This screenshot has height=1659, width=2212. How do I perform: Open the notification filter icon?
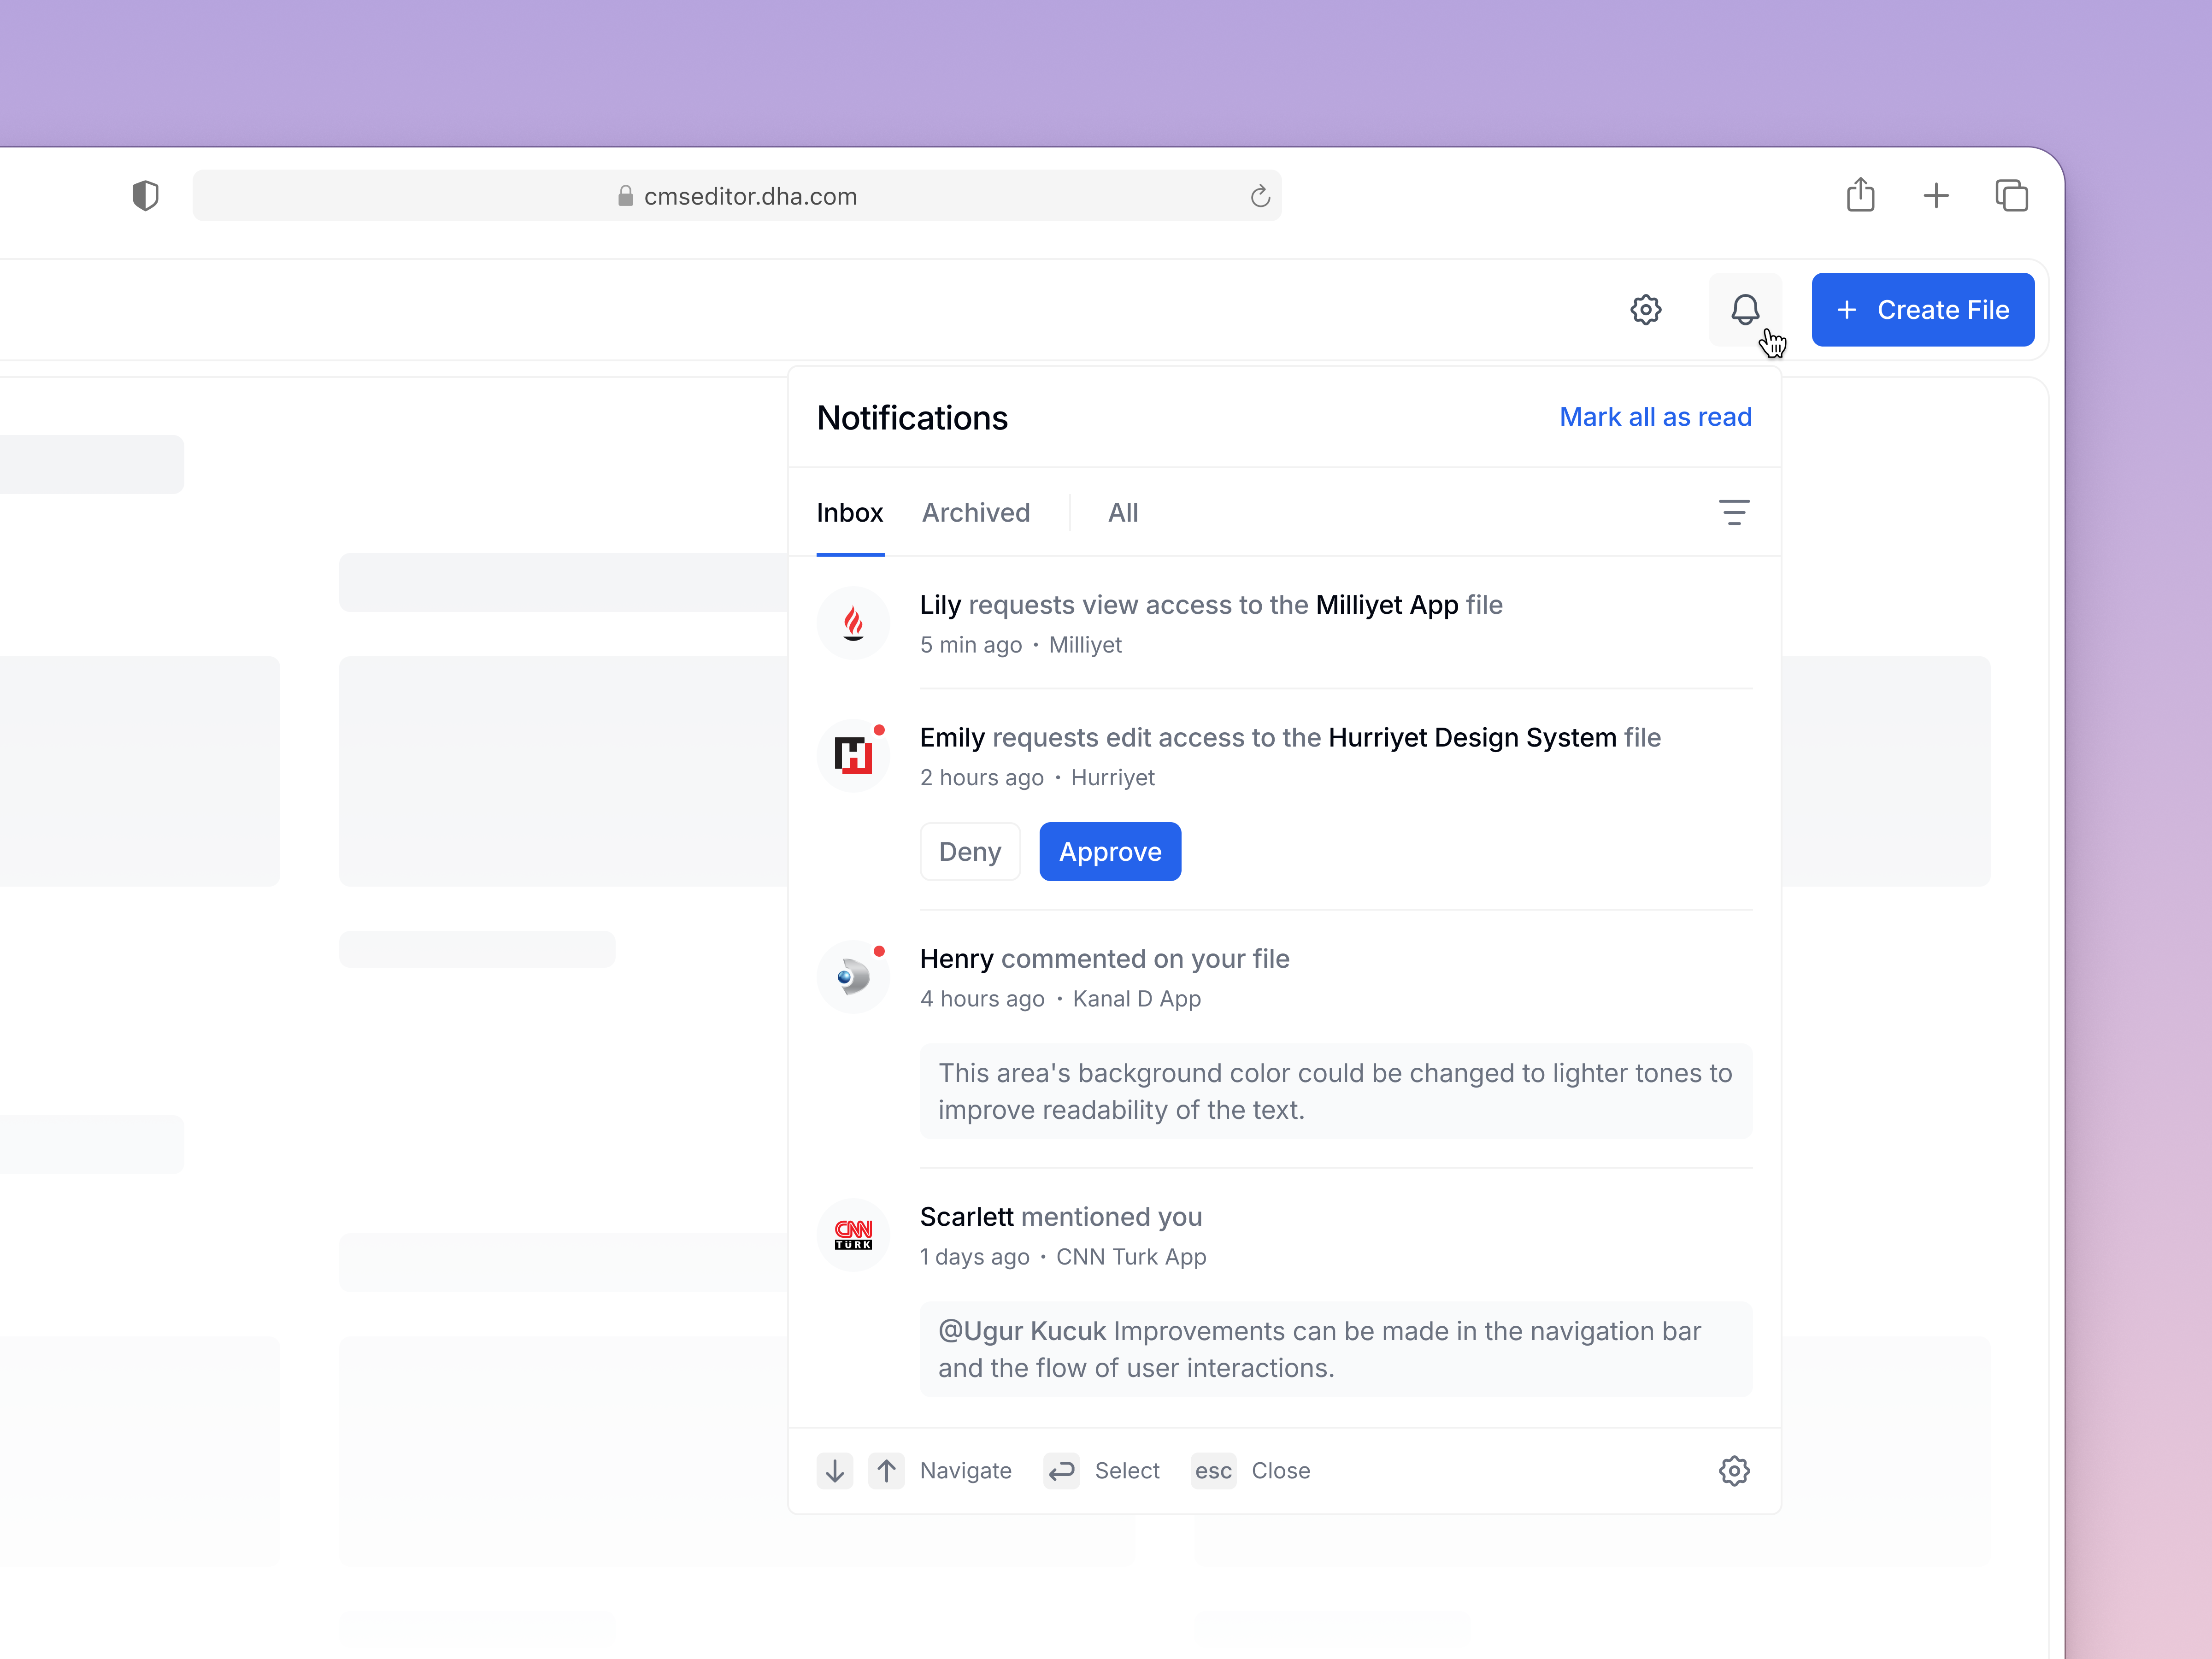click(x=1735, y=512)
